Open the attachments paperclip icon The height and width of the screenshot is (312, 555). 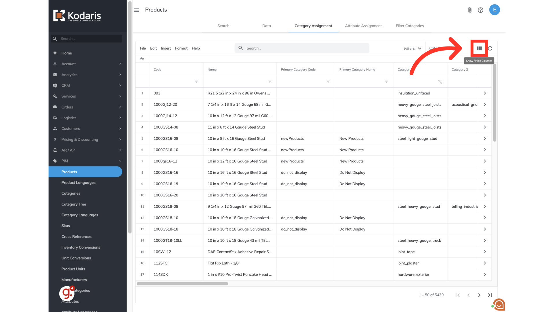pyautogui.click(x=470, y=10)
